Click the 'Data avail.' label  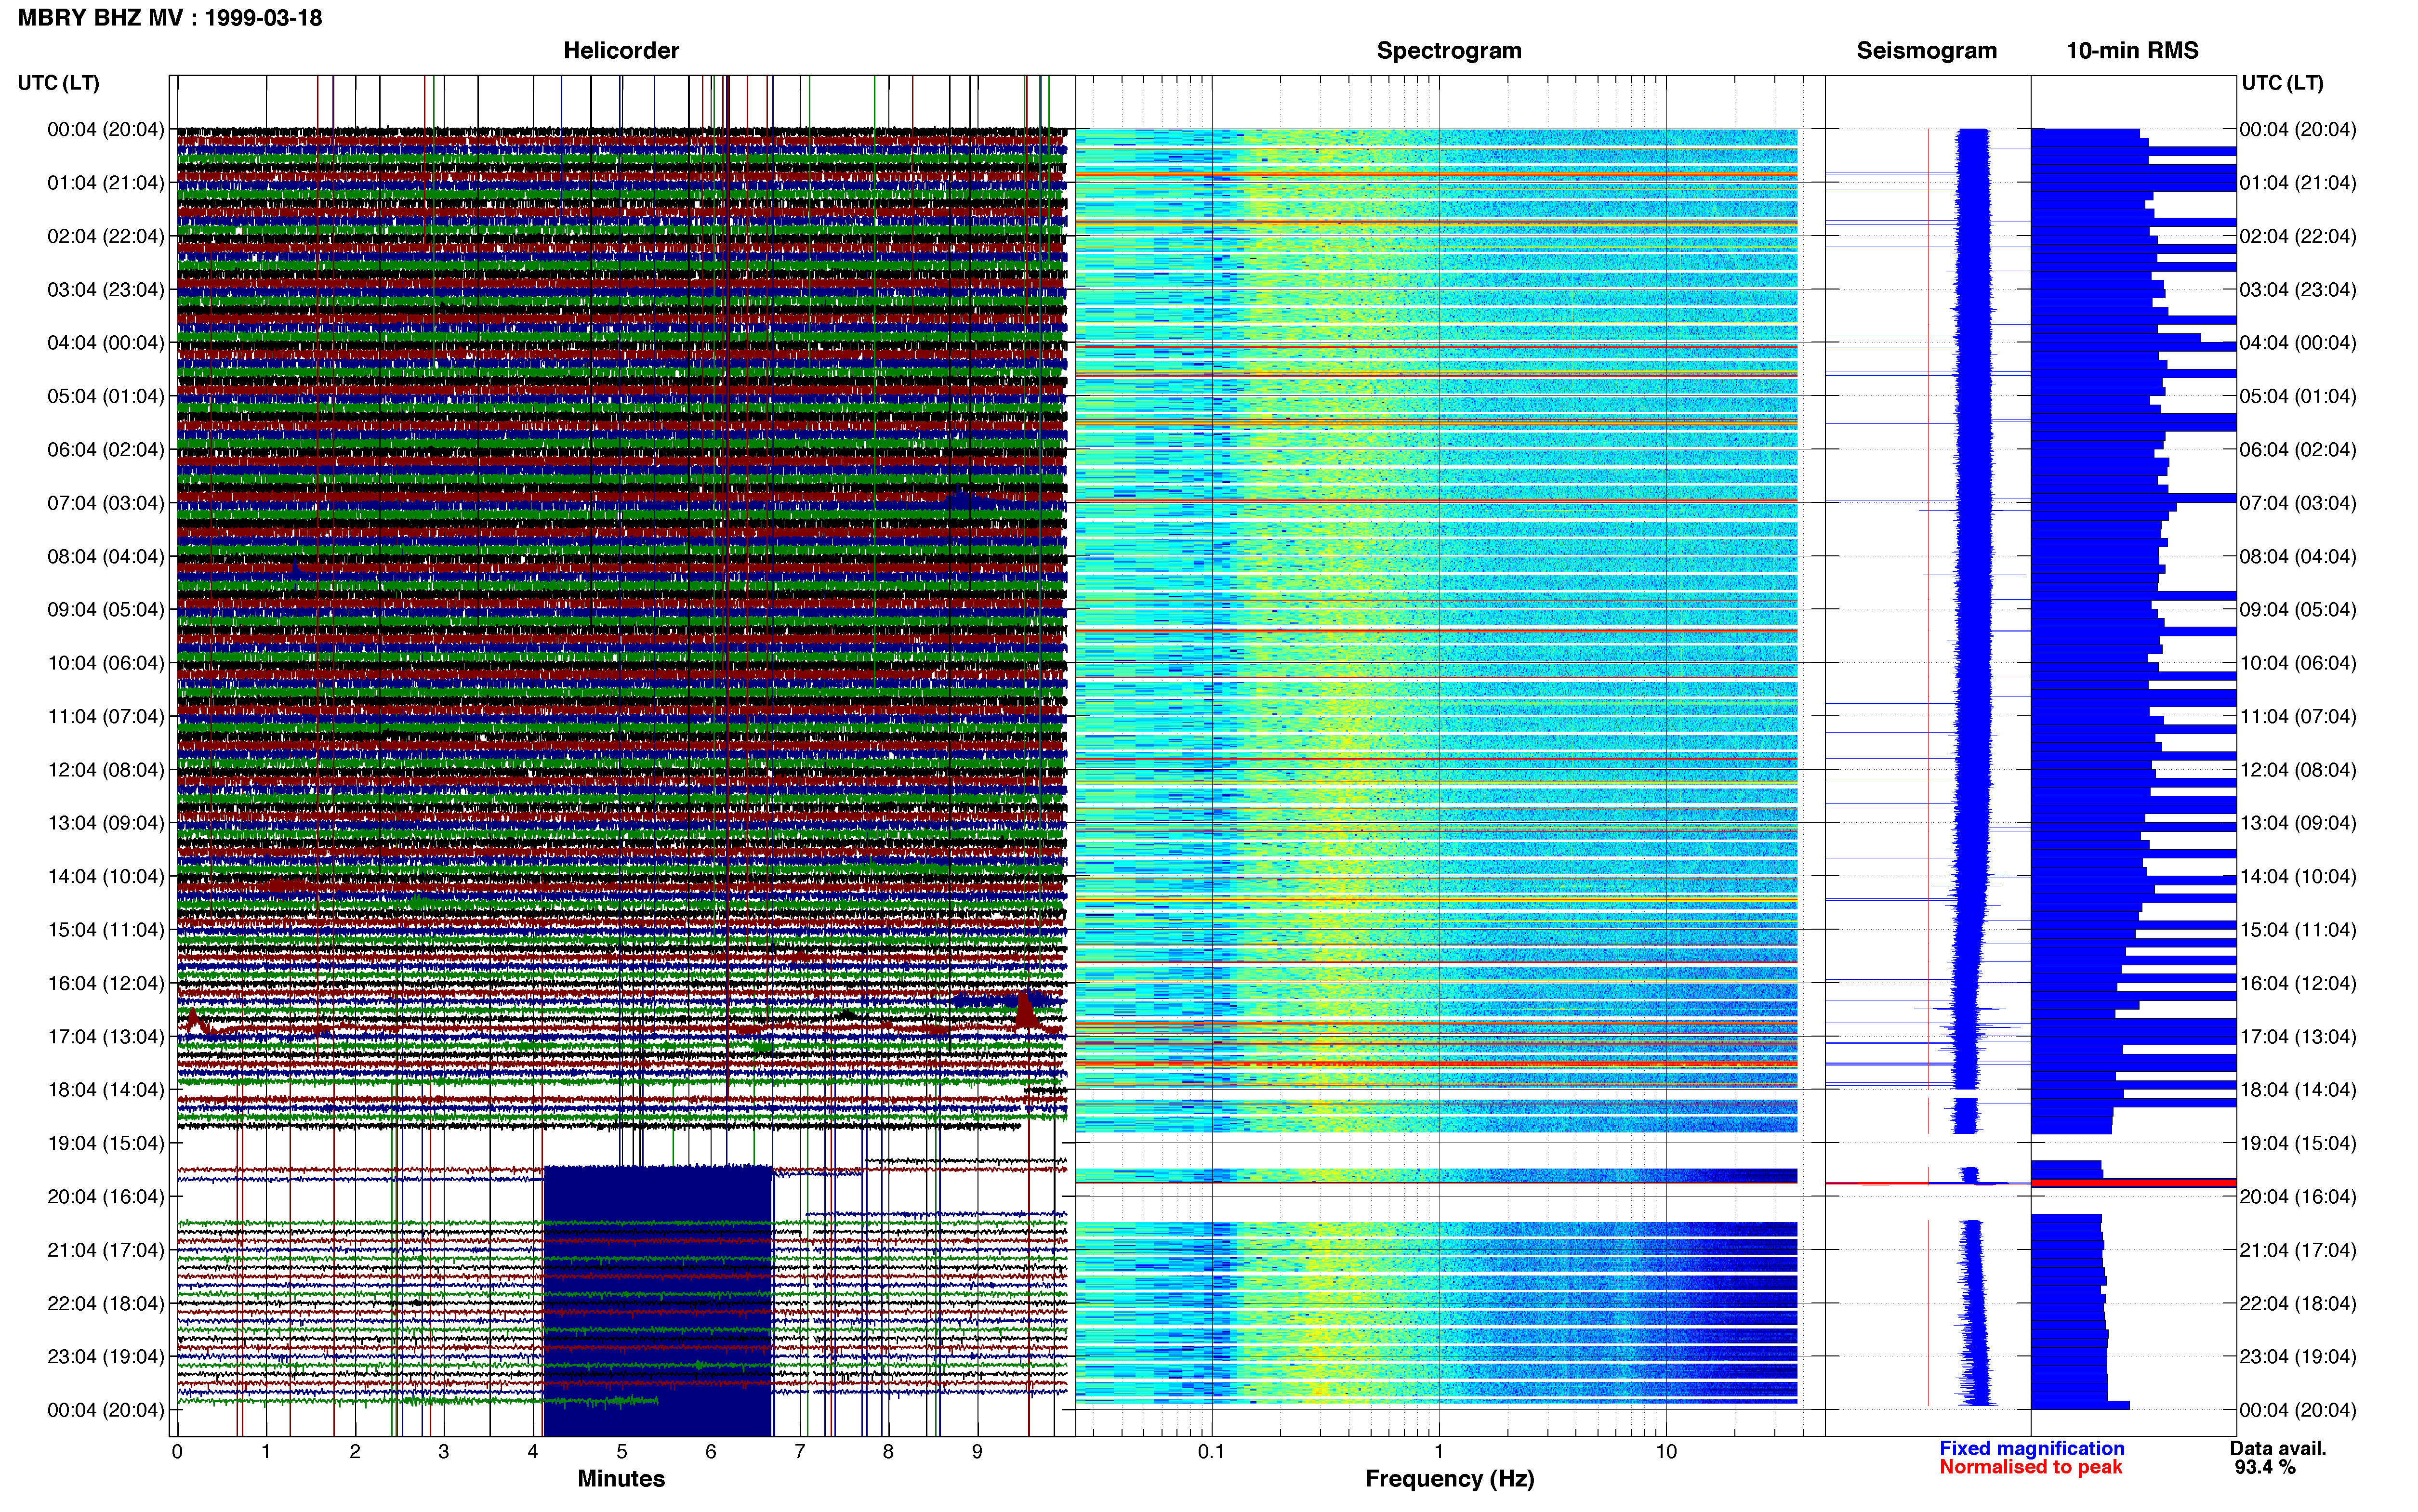[2278, 1448]
